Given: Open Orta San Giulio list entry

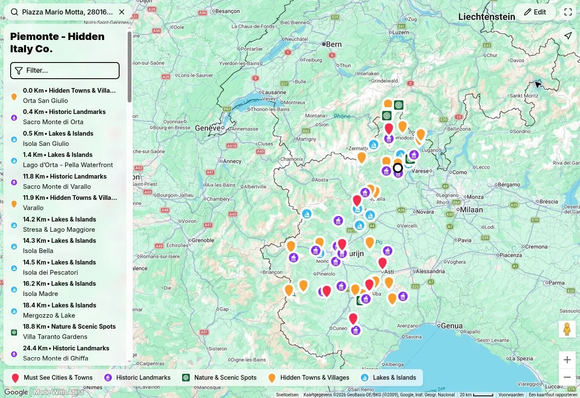Looking at the screenshot, I should (x=65, y=96).
